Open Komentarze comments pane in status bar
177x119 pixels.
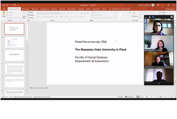(x=129, y=97)
